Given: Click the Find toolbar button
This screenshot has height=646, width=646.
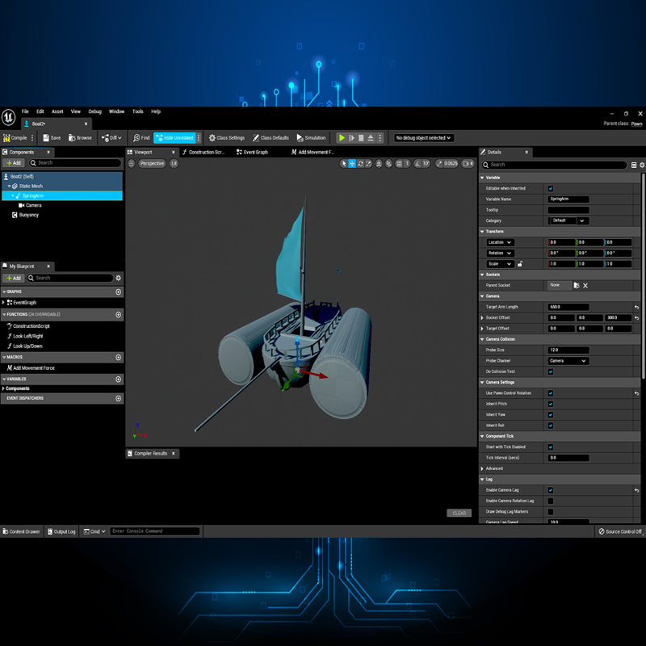Looking at the screenshot, I should click(x=142, y=138).
